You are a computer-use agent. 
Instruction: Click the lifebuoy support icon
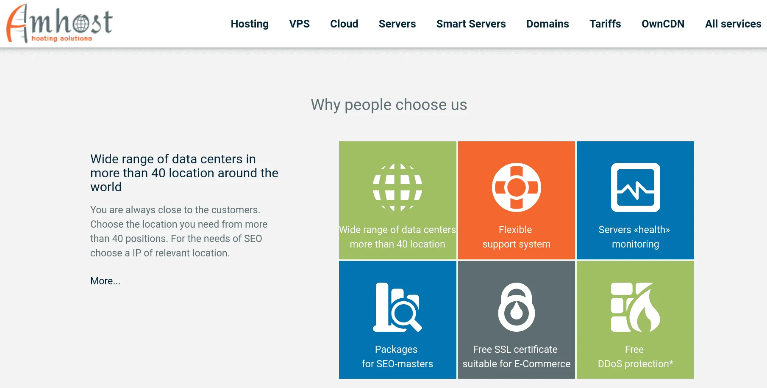(516, 187)
